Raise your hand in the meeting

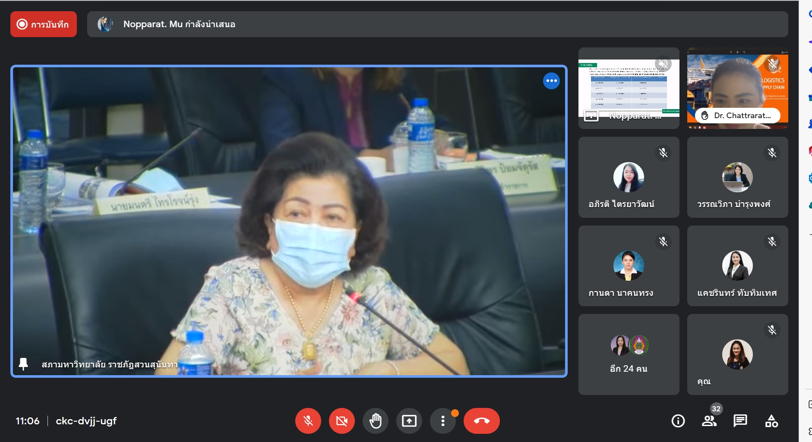click(375, 421)
